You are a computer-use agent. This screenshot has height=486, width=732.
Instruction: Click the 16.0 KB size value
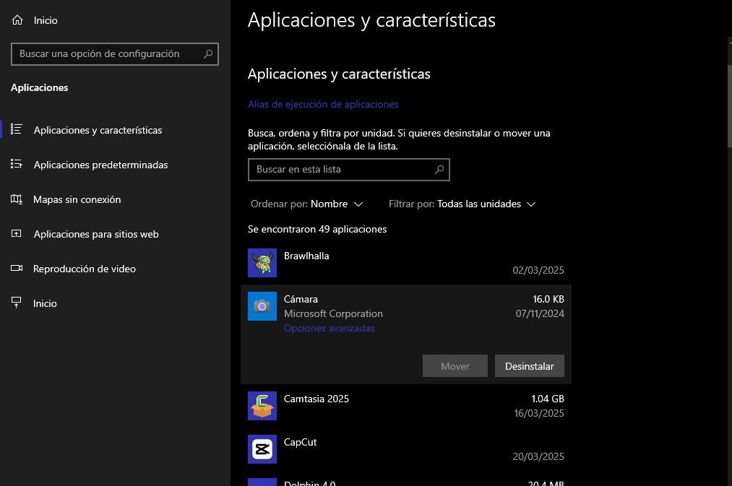tap(548, 299)
